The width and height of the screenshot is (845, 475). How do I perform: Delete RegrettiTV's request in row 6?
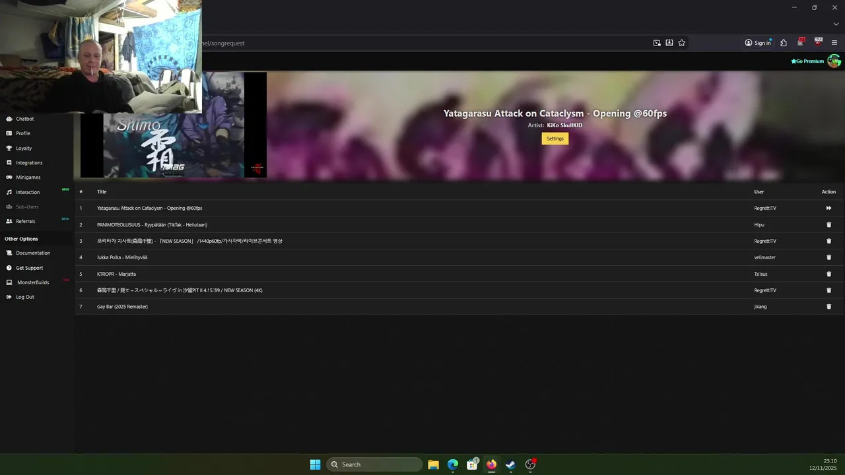point(829,290)
